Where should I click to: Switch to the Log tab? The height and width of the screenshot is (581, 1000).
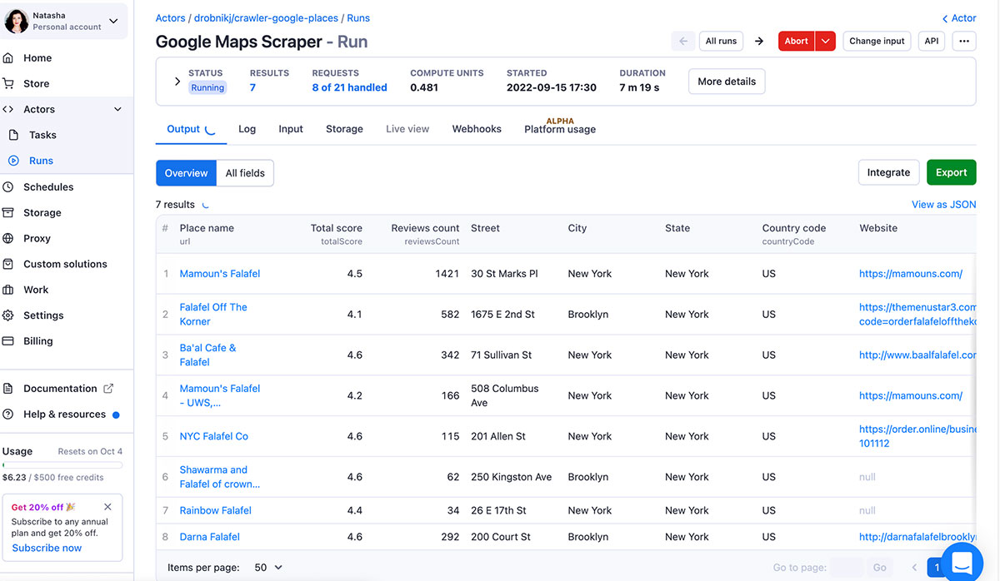(247, 129)
